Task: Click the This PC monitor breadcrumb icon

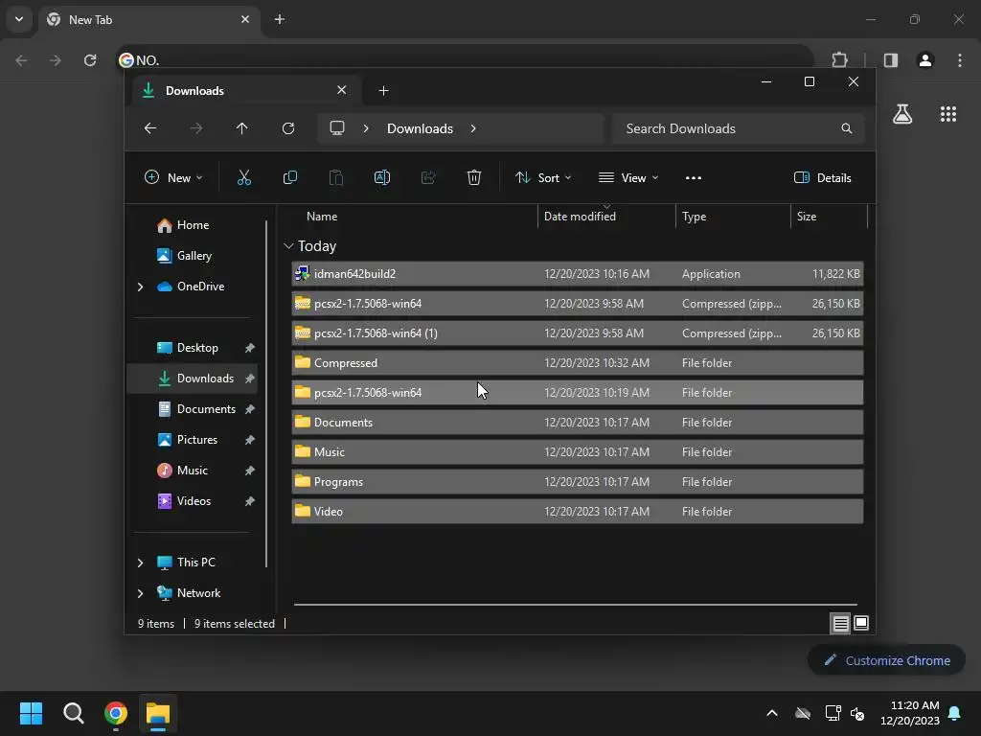Action: click(x=337, y=128)
